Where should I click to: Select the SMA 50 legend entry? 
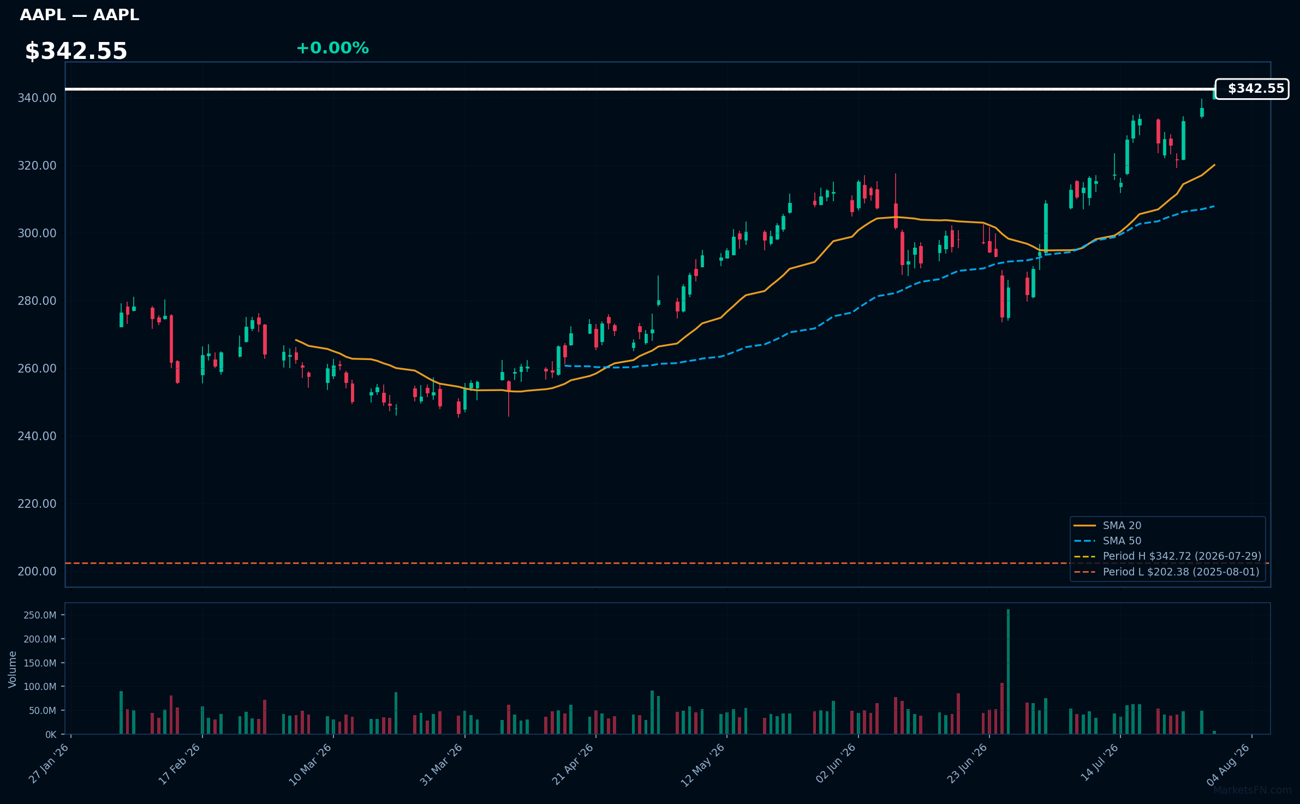[x=1107, y=541]
